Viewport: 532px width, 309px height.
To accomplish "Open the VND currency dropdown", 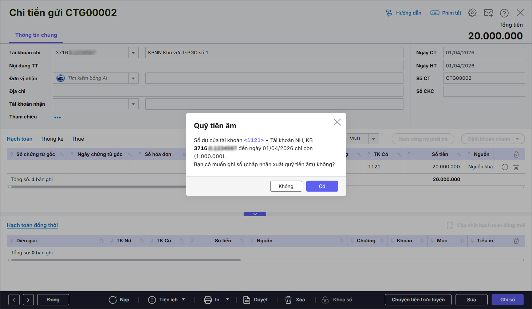I will pos(373,139).
